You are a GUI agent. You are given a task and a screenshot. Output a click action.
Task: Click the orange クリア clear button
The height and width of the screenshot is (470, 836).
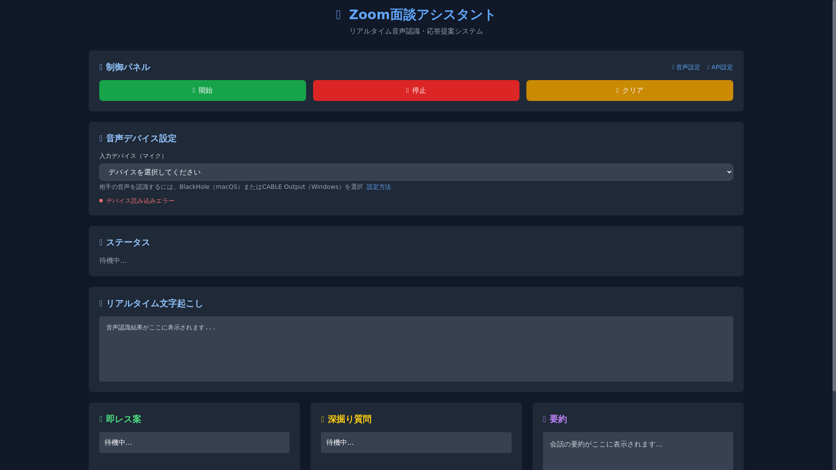(x=630, y=91)
